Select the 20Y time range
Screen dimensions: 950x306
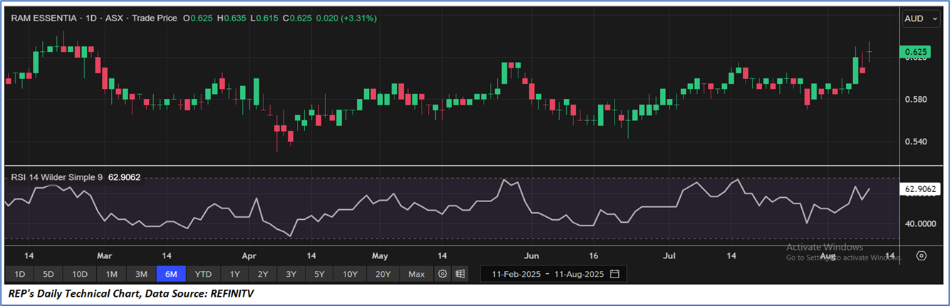click(383, 274)
